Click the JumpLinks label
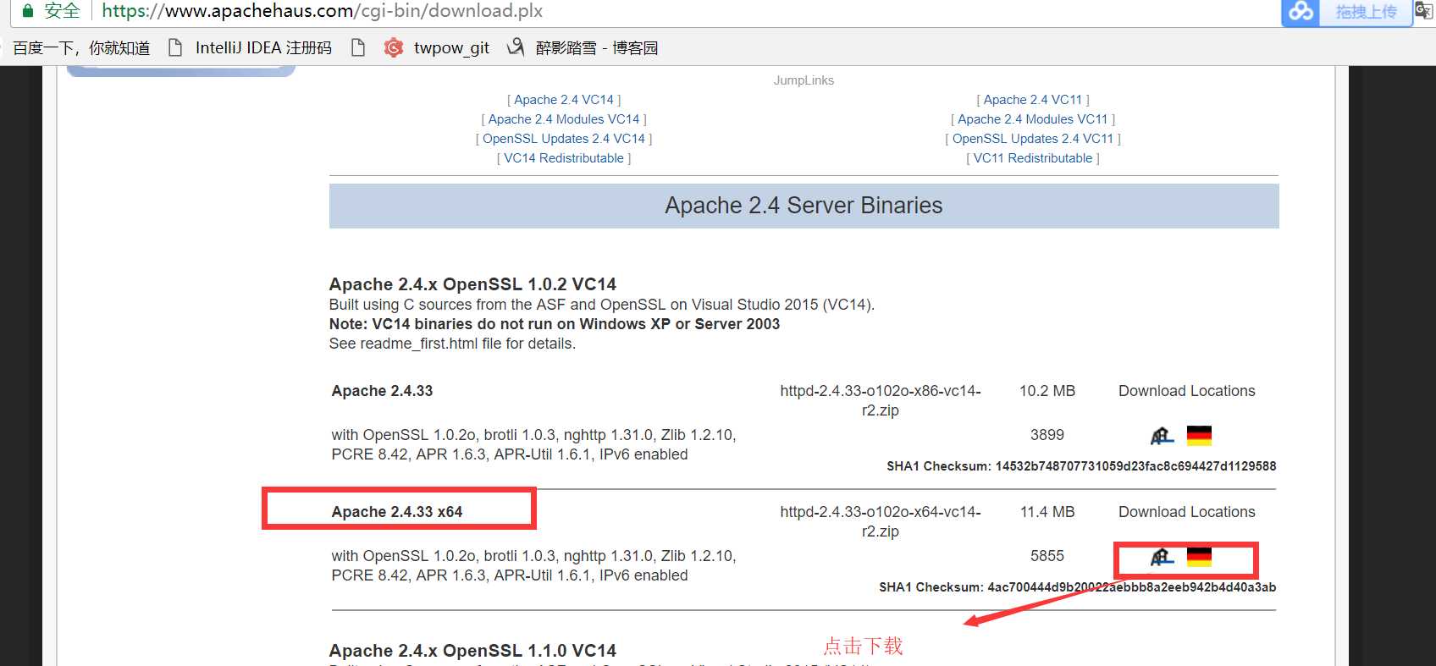 (x=804, y=80)
